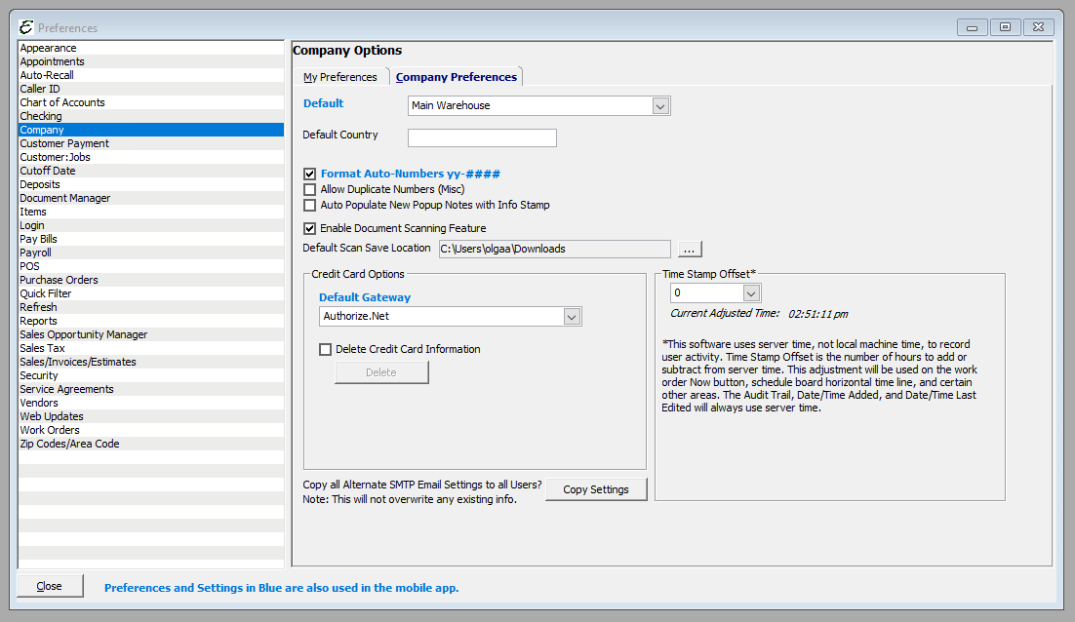This screenshot has height=622, width=1075.
Task: Minimize the Preferences window
Action: coord(973,27)
